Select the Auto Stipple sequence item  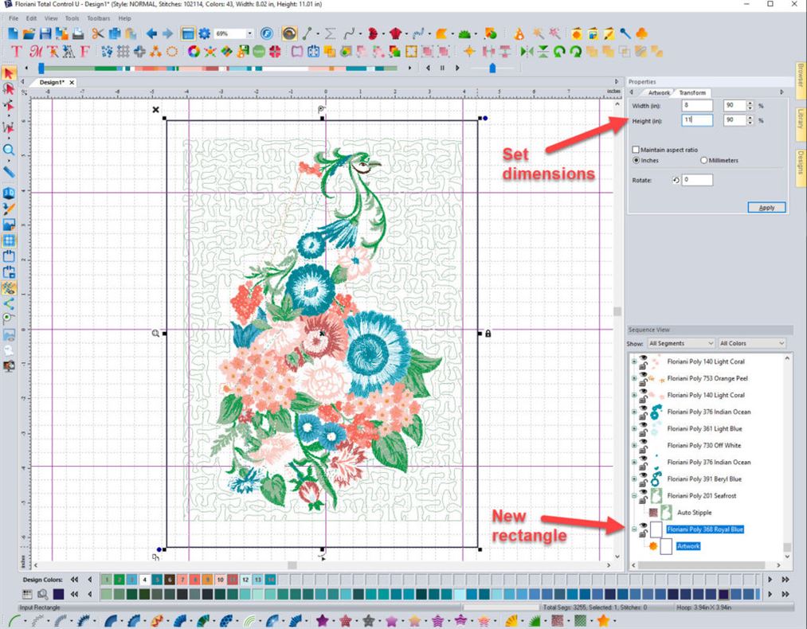point(694,513)
